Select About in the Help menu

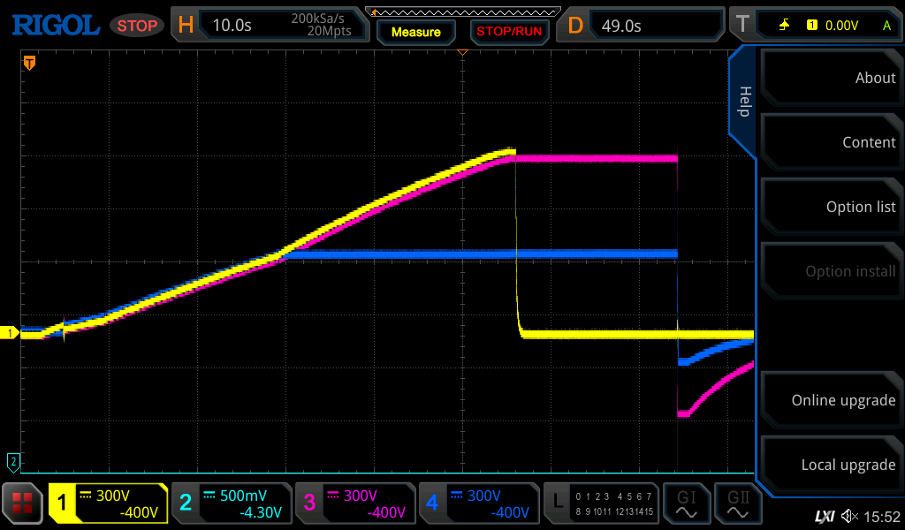(830, 78)
